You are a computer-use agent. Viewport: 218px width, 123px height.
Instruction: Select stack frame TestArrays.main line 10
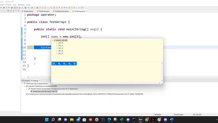[44, 92]
